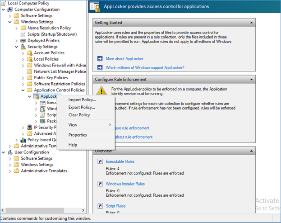Click the Windows Firewall with Advanced Security folder icon

(29, 65)
